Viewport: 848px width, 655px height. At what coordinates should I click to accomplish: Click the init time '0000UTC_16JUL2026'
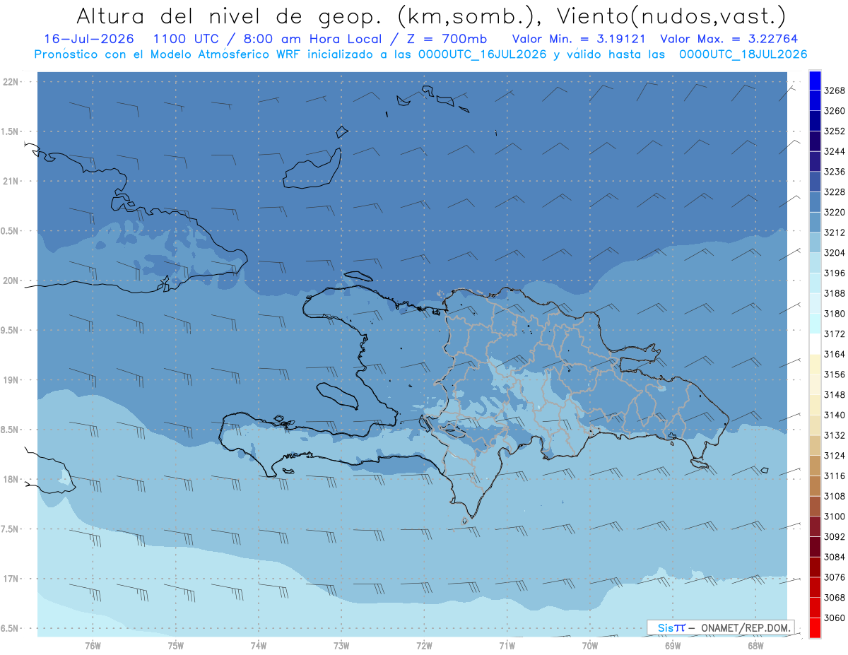click(483, 54)
